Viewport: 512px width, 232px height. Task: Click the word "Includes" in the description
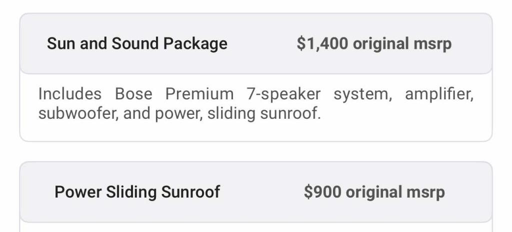tap(69, 94)
